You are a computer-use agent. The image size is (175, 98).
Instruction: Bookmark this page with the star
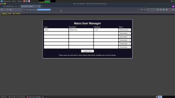[144, 10]
